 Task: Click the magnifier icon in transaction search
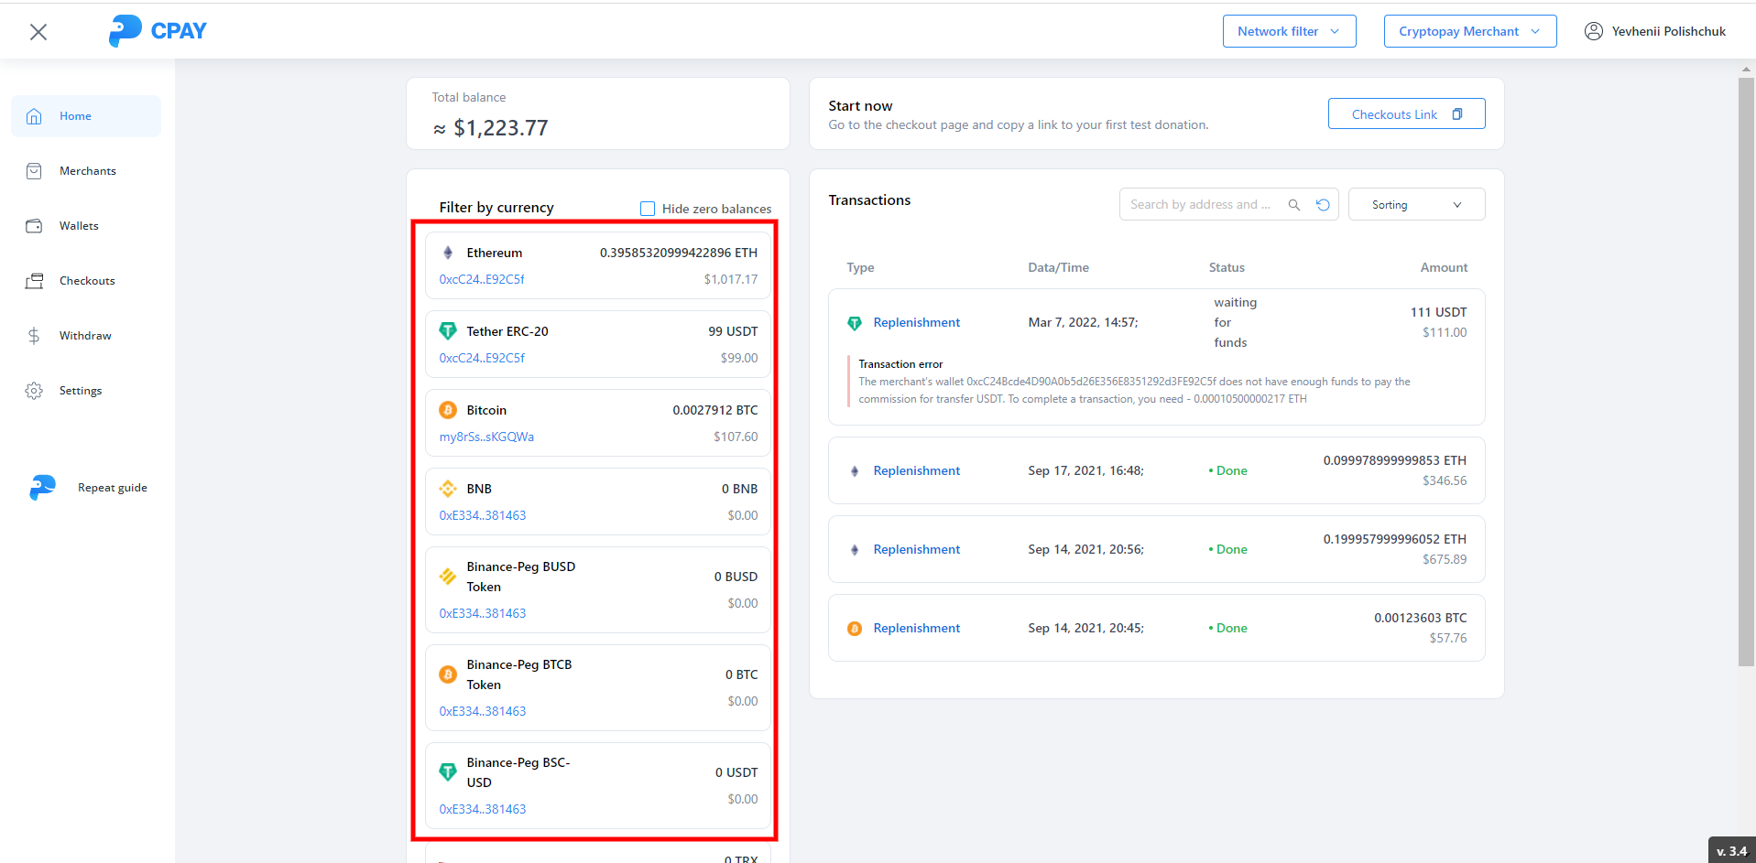pyautogui.click(x=1294, y=205)
